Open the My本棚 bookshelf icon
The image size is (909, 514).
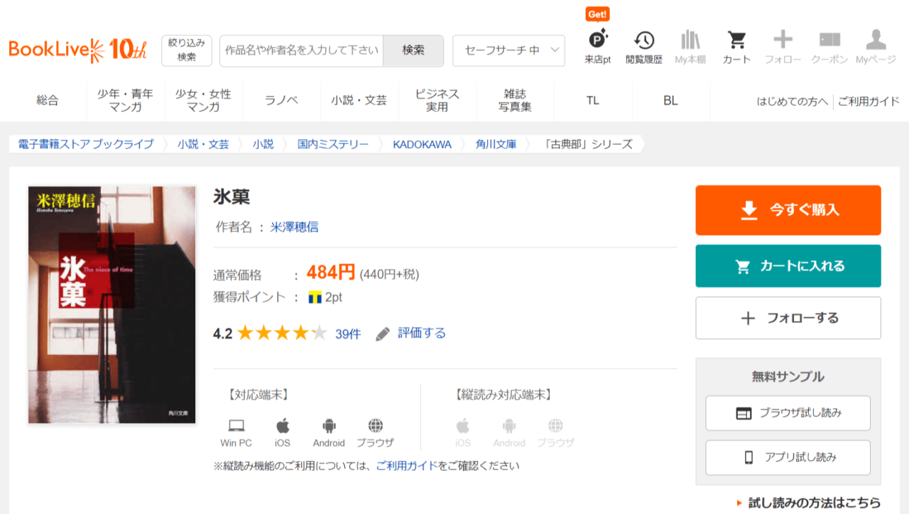(690, 40)
